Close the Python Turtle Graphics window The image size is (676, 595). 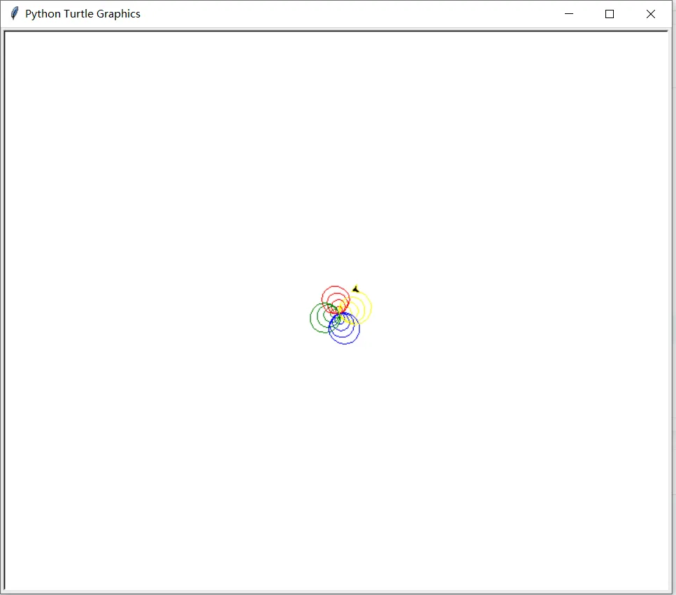click(650, 14)
